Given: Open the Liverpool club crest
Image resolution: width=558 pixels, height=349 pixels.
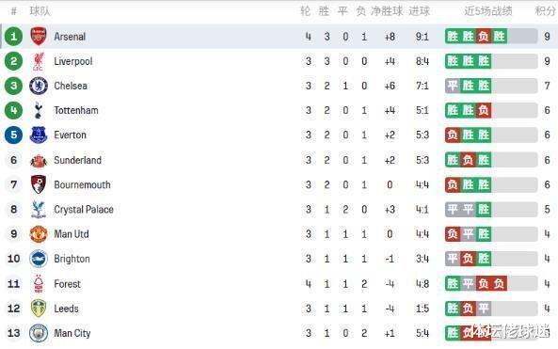Looking at the screenshot, I should pyautogui.click(x=39, y=61).
